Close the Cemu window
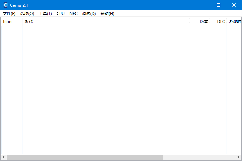Viewport: 242px width, 161px height. tap(234, 5)
